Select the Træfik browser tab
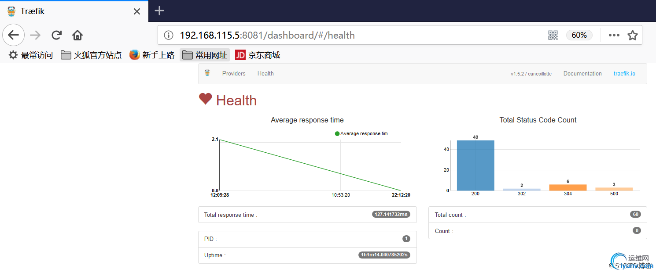The width and height of the screenshot is (656, 273). coord(74,11)
